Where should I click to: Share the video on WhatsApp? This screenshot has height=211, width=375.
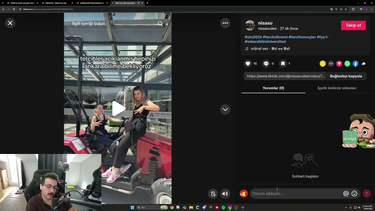tap(347, 64)
